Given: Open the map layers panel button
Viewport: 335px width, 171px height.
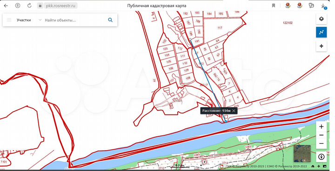Looking at the screenshot, I should coord(322,19).
